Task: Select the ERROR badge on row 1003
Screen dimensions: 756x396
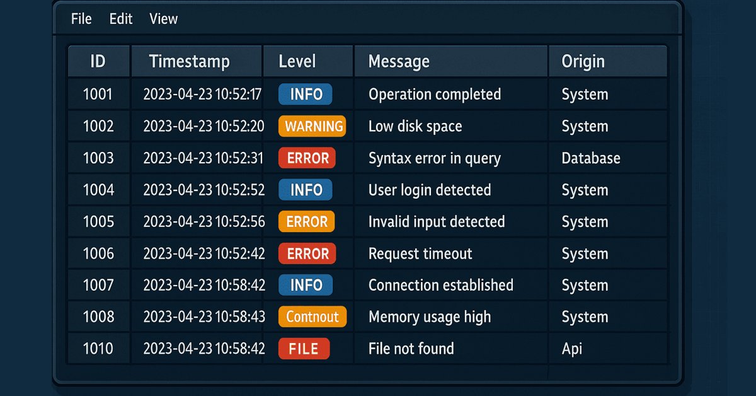Action: tap(307, 158)
